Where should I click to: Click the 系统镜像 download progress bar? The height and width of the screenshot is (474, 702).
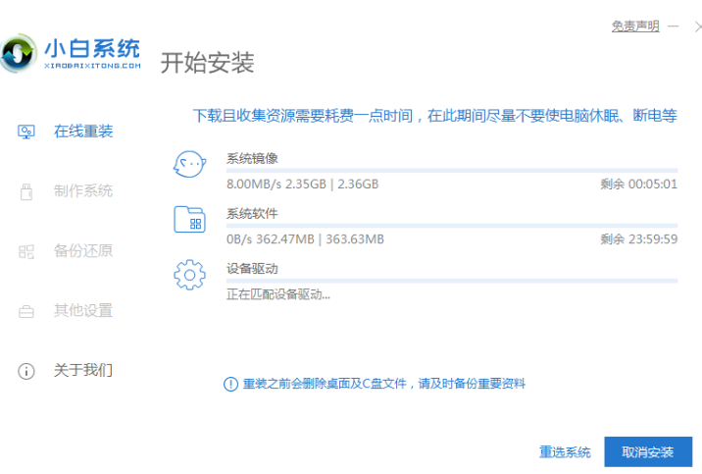pyautogui.click(x=451, y=171)
